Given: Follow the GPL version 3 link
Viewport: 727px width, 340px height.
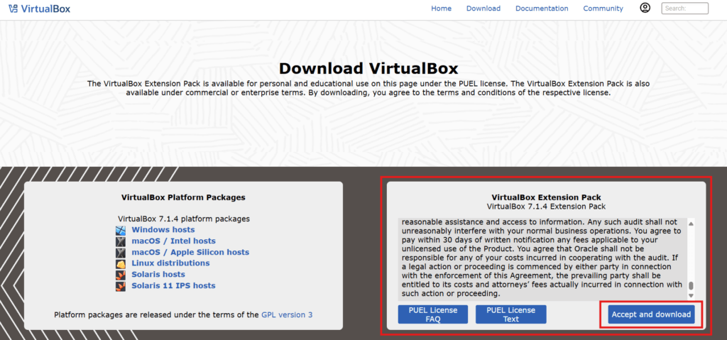Looking at the screenshot, I should (x=287, y=314).
